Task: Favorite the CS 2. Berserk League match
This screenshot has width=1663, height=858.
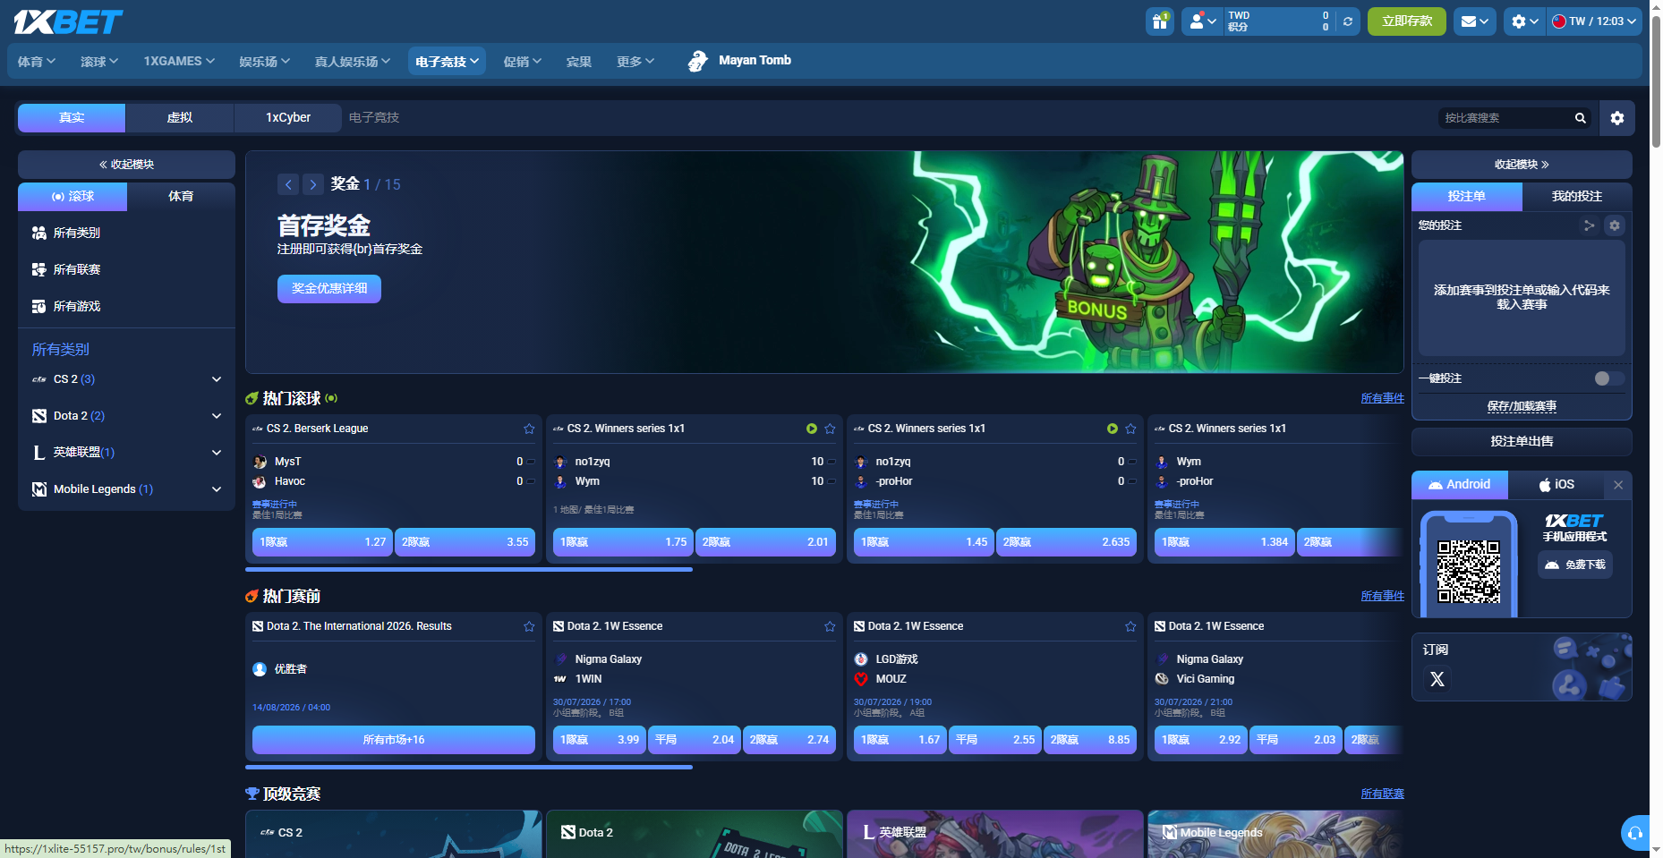Action: (529, 429)
